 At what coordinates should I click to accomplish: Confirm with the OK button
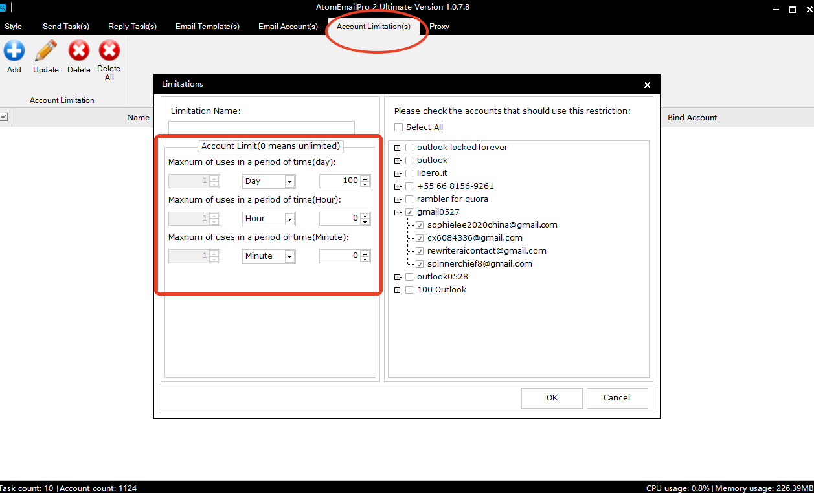(x=552, y=398)
